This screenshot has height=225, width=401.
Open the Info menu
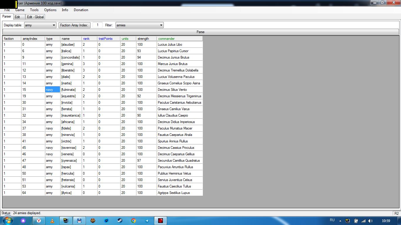coord(65,10)
